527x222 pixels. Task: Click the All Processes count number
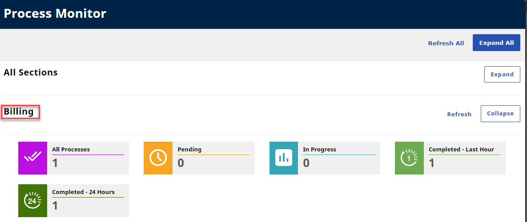[x=55, y=163]
